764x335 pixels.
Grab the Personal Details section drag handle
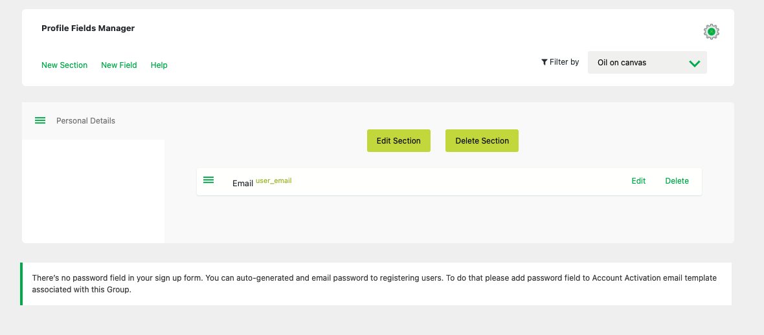click(x=40, y=120)
